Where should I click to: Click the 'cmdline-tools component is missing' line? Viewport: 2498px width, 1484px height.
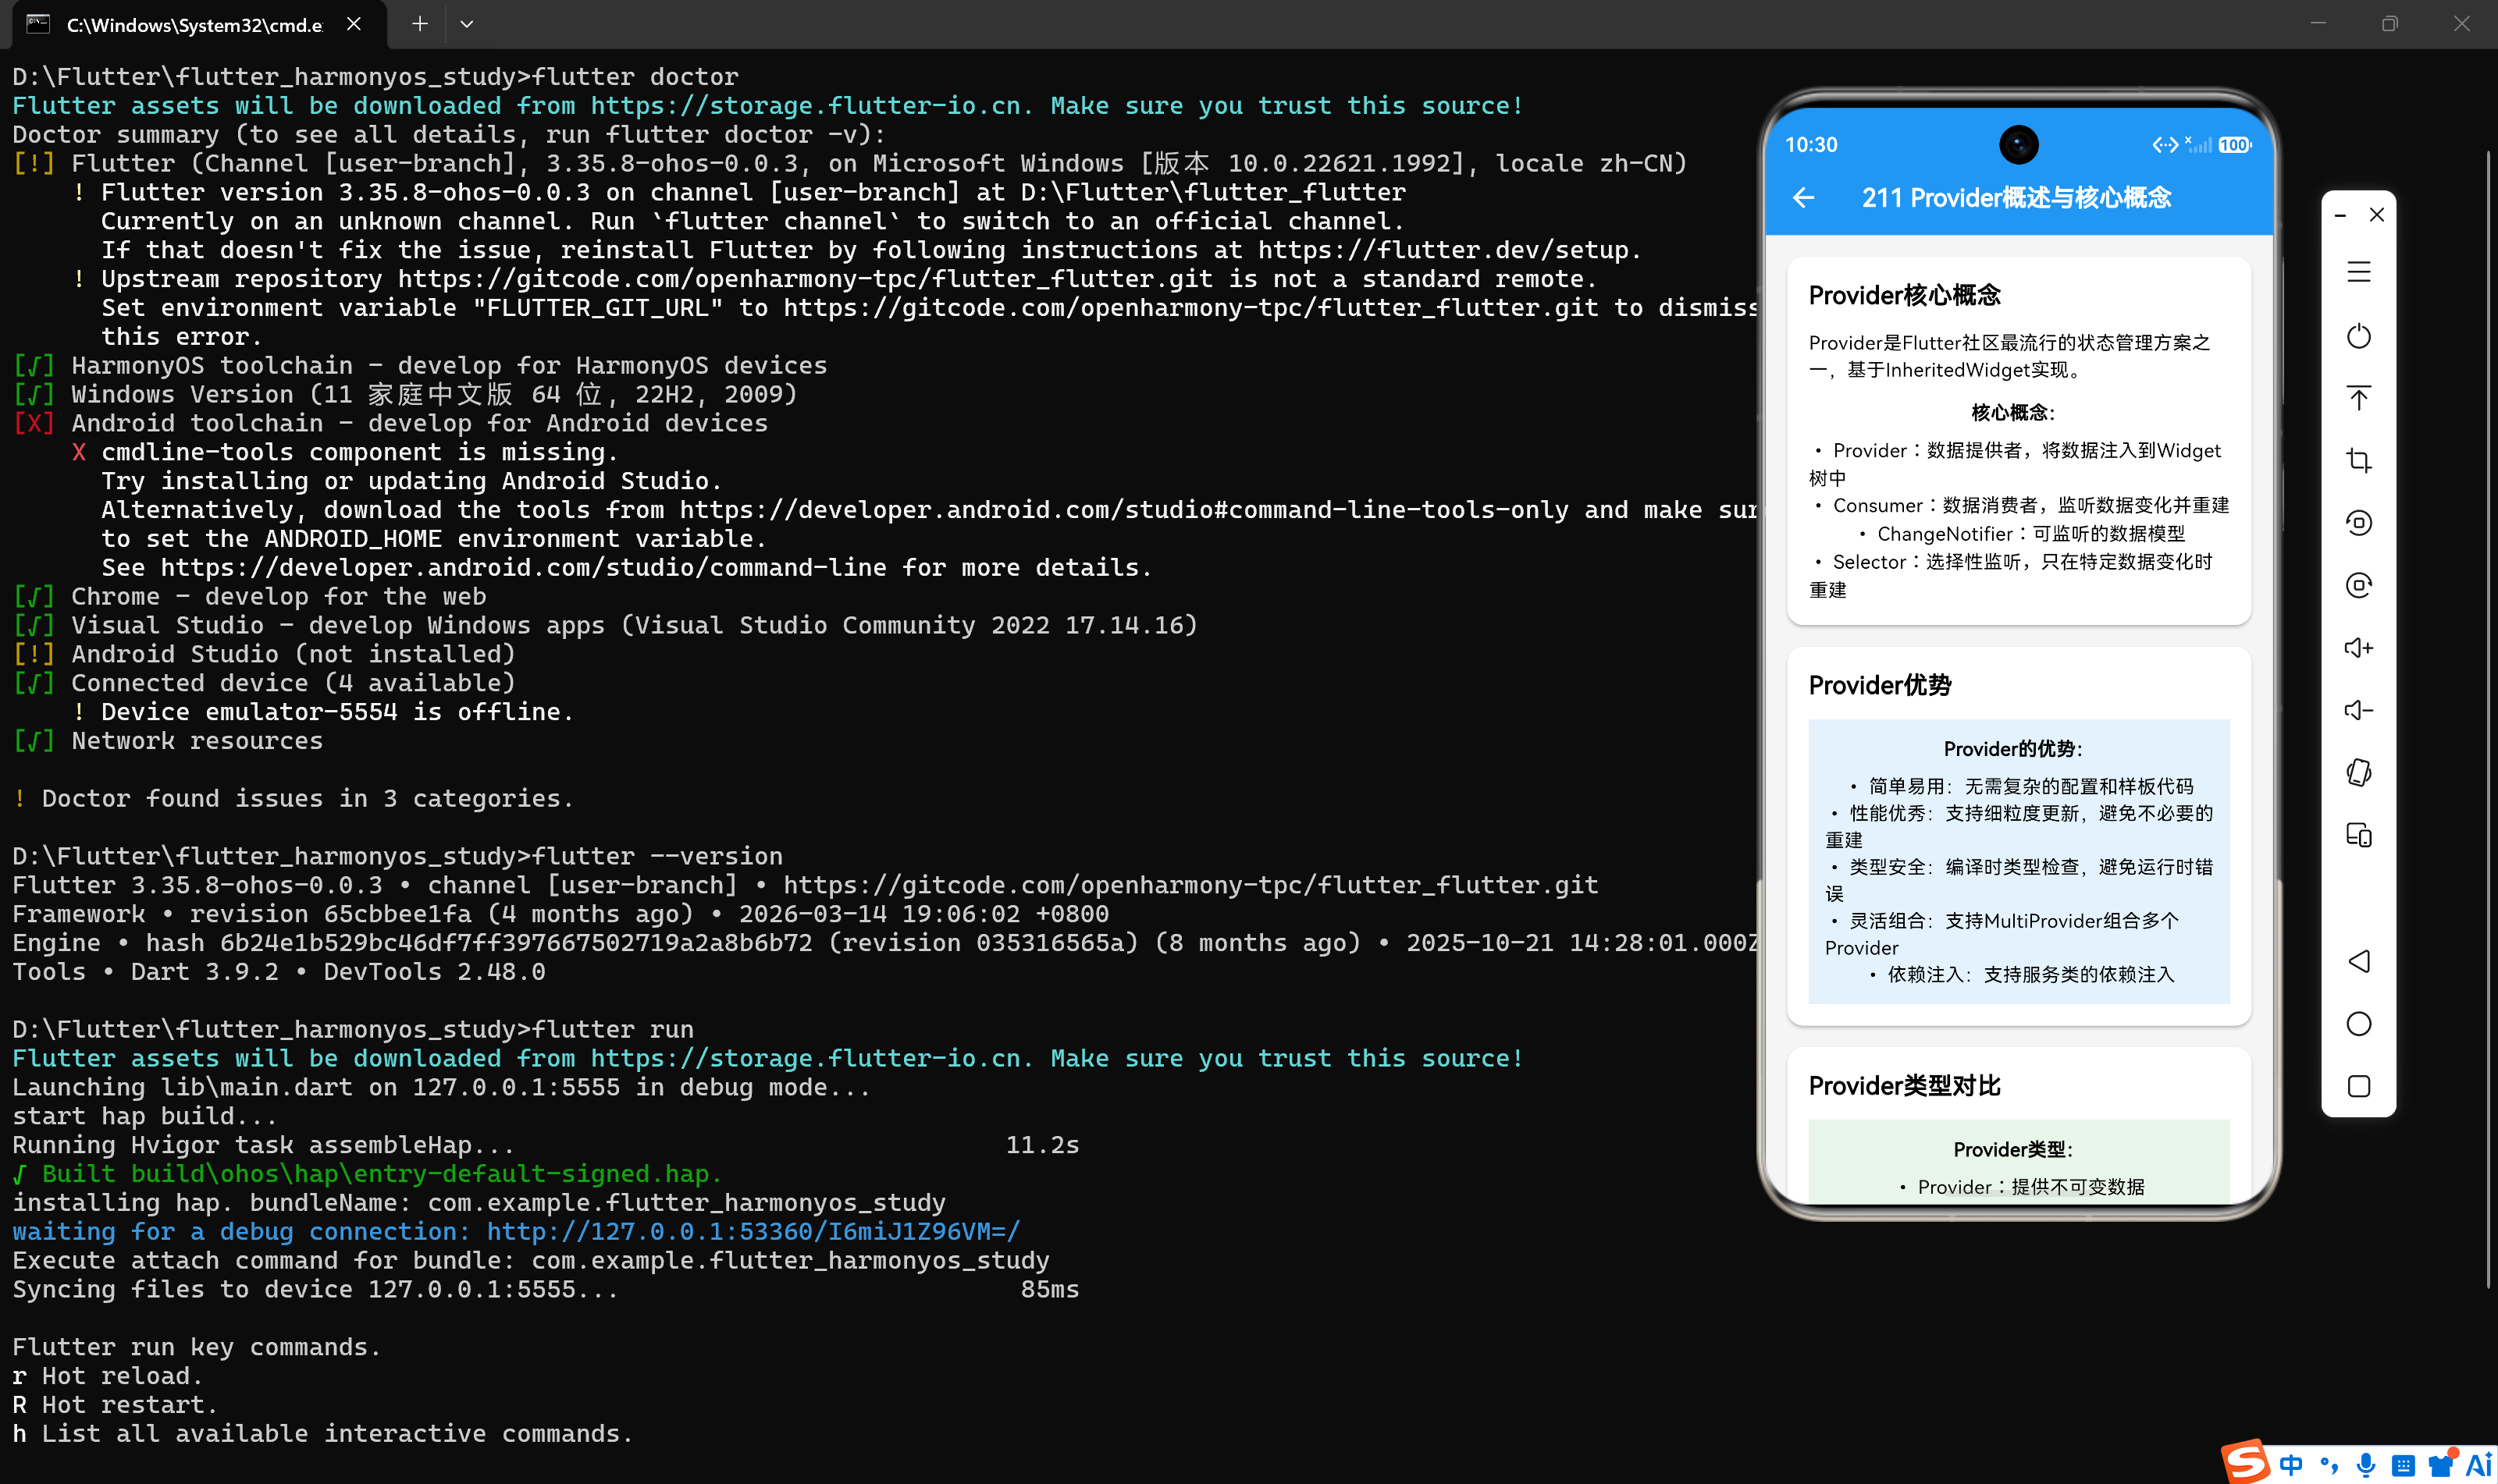[x=345, y=452]
